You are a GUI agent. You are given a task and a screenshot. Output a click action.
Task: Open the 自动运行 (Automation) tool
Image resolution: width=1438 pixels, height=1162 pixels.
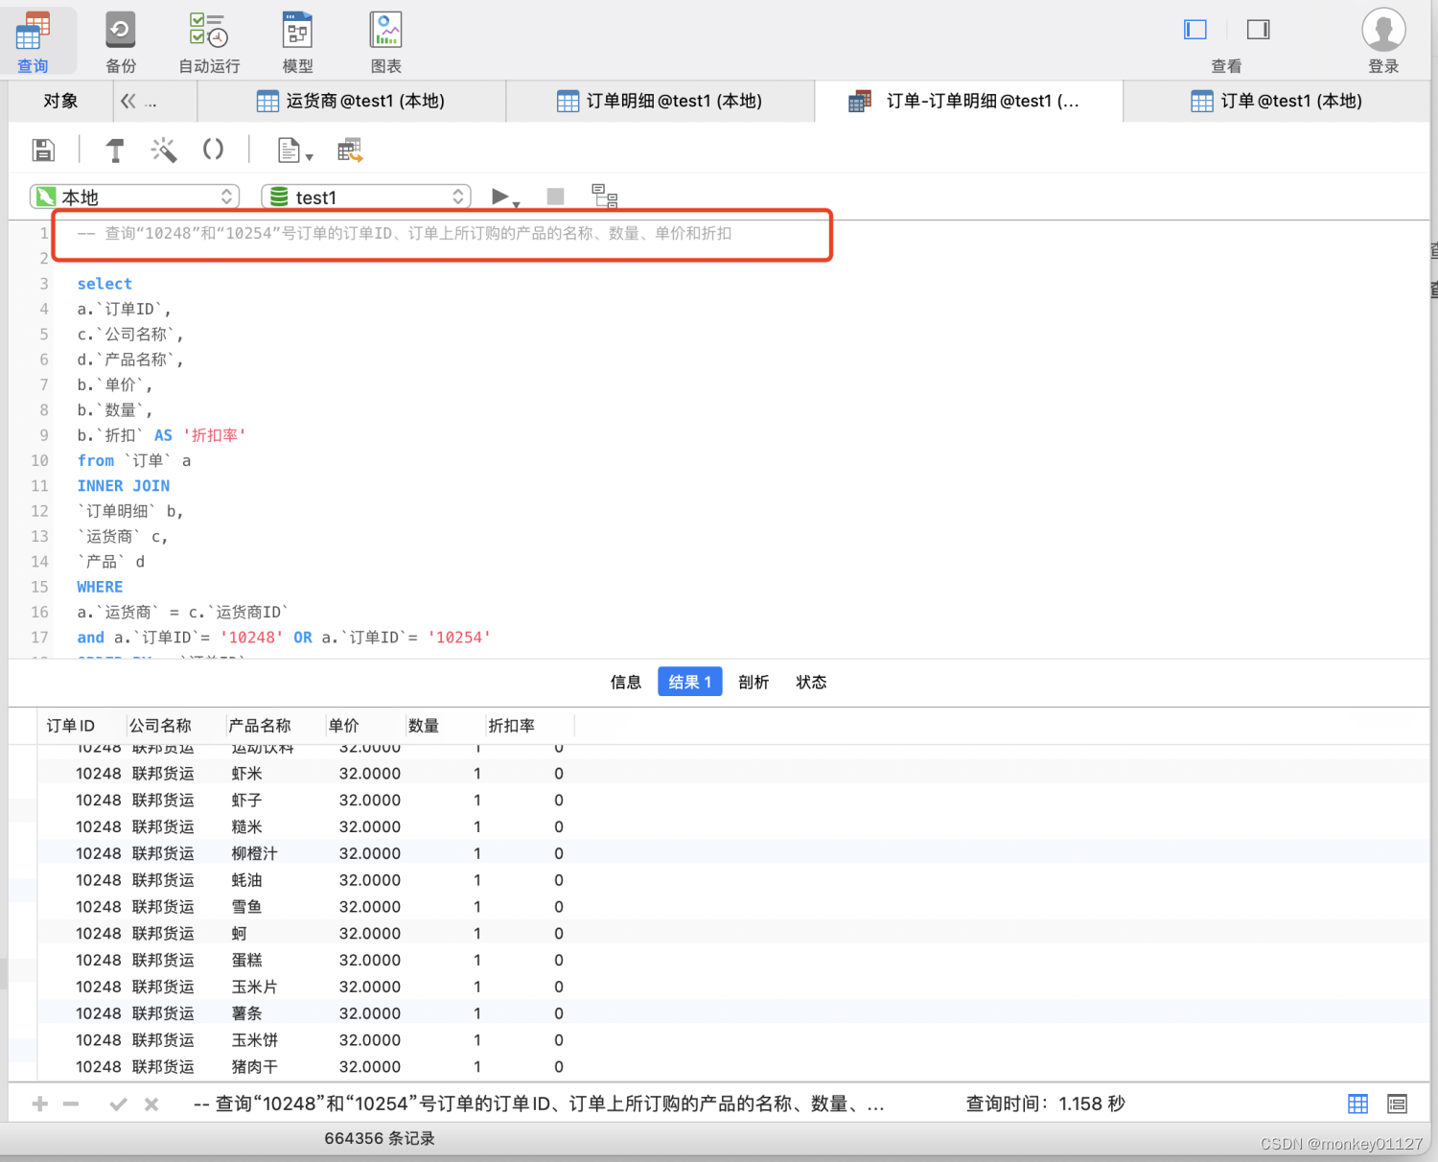(209, 42)
